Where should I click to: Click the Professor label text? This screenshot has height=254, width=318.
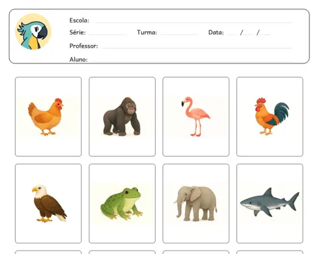[83, 46]
